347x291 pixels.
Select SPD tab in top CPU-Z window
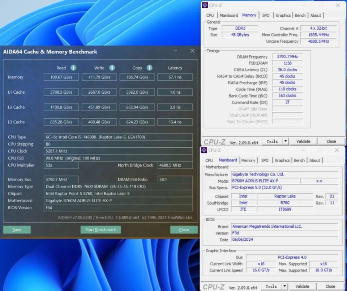(266, 15)
